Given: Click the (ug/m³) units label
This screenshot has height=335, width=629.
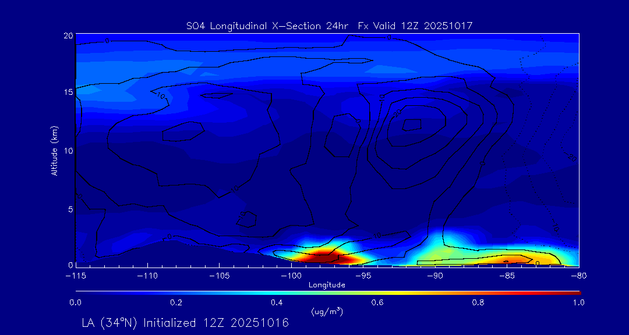Looking at the screenshot, I should 327,312.
